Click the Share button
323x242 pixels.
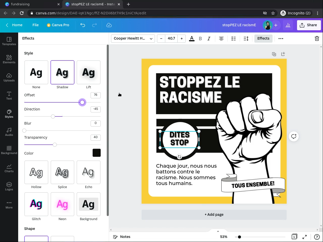pyautogui.click(x=309, y=25)
